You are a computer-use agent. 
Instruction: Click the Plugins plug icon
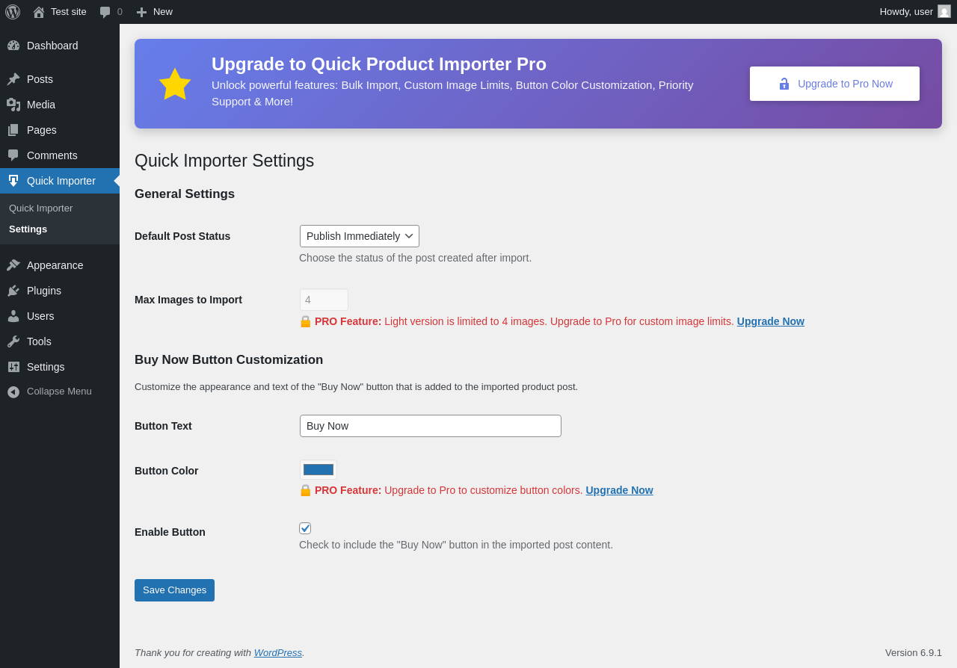[13, 291]
